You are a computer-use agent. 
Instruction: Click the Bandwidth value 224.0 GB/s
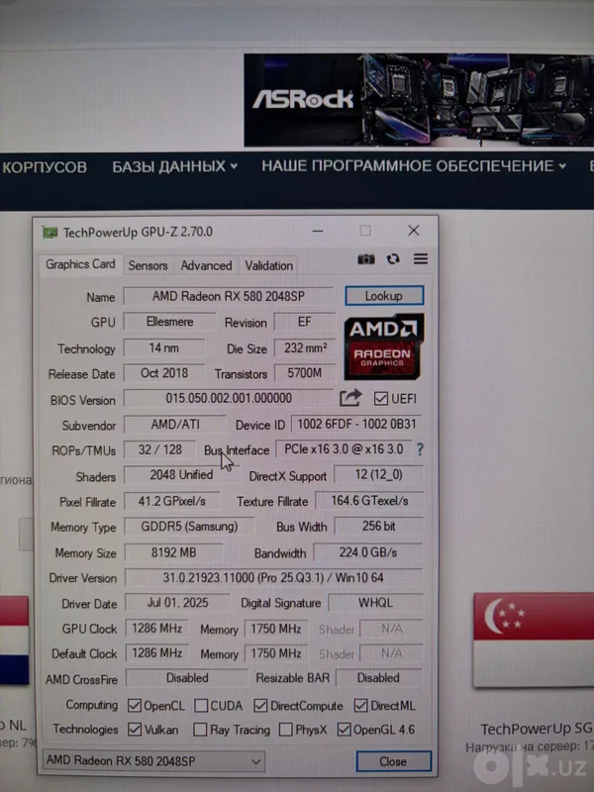pyautogui.click(x=367, y=552)
